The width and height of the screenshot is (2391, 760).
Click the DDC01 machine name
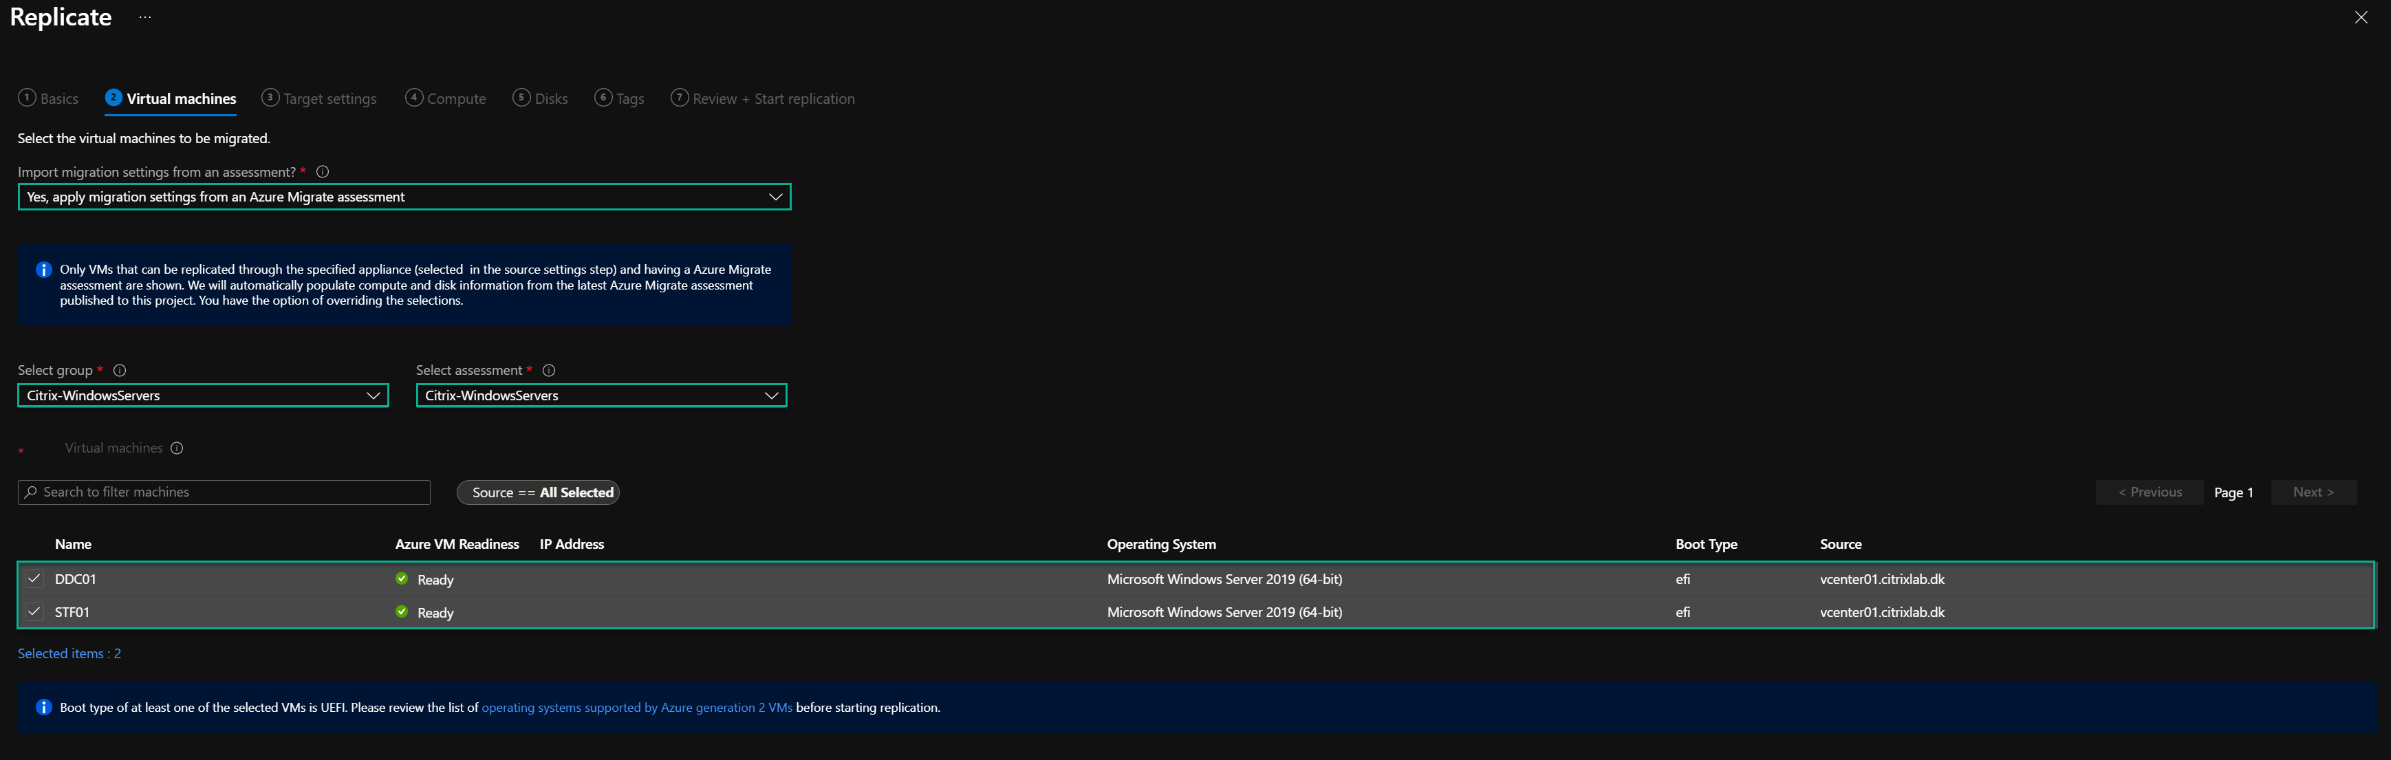75,579
